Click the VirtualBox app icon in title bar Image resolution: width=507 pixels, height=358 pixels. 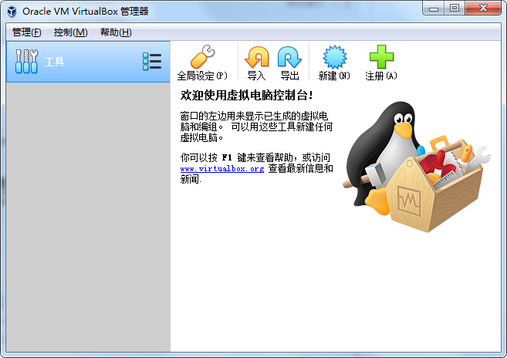12,12
